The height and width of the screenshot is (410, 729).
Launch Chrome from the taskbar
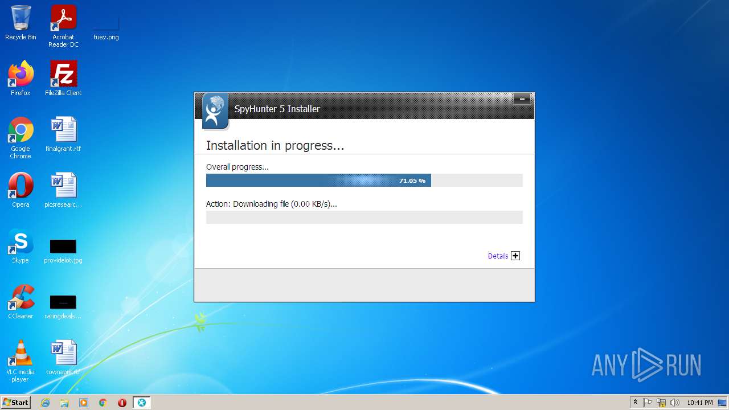coord(103,403)
